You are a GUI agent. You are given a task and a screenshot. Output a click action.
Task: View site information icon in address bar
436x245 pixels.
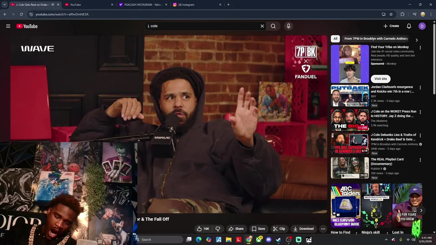31,14
